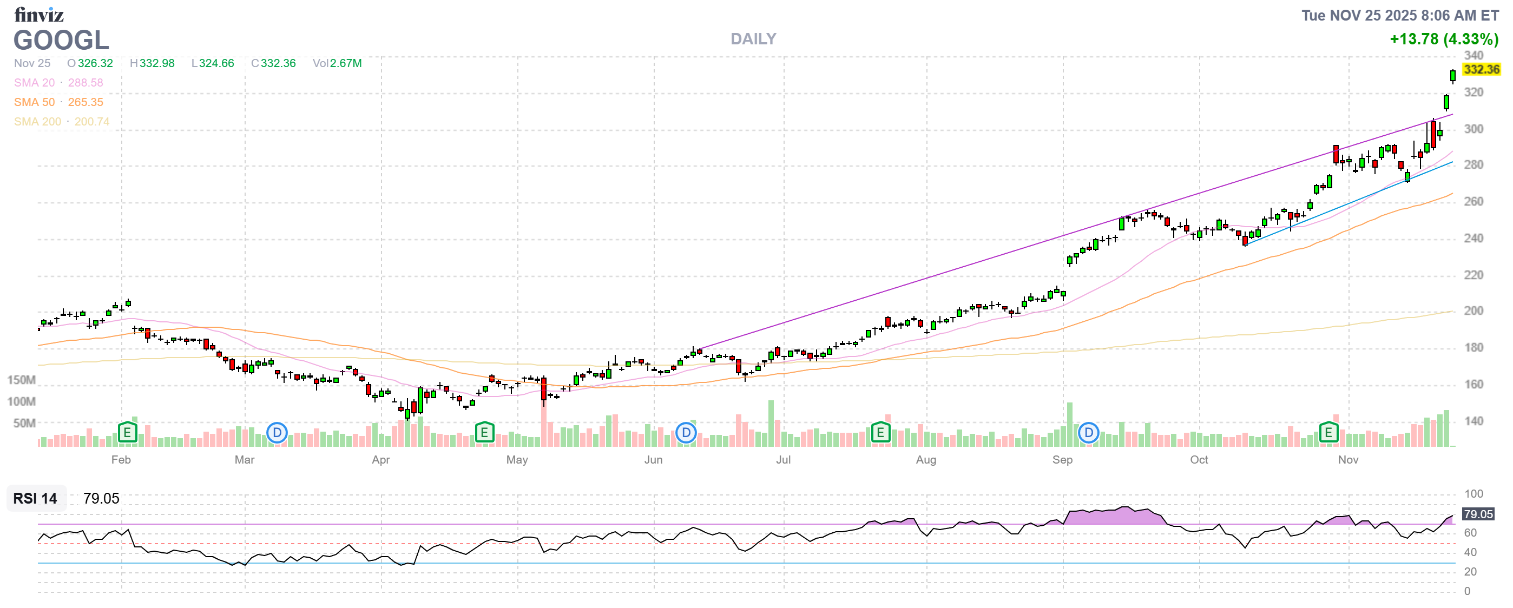
Task: Click the SMA 20 legend label
Action: [x=34, y=83]
